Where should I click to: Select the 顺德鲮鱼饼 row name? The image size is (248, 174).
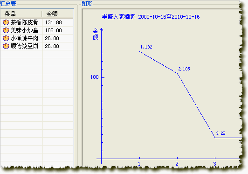24,46
